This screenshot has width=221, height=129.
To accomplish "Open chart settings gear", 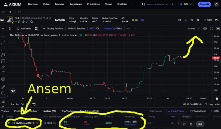I will click(205, 28).
